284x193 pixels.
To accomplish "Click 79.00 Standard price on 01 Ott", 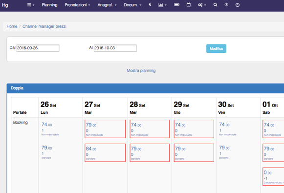I will click(273, 153).
